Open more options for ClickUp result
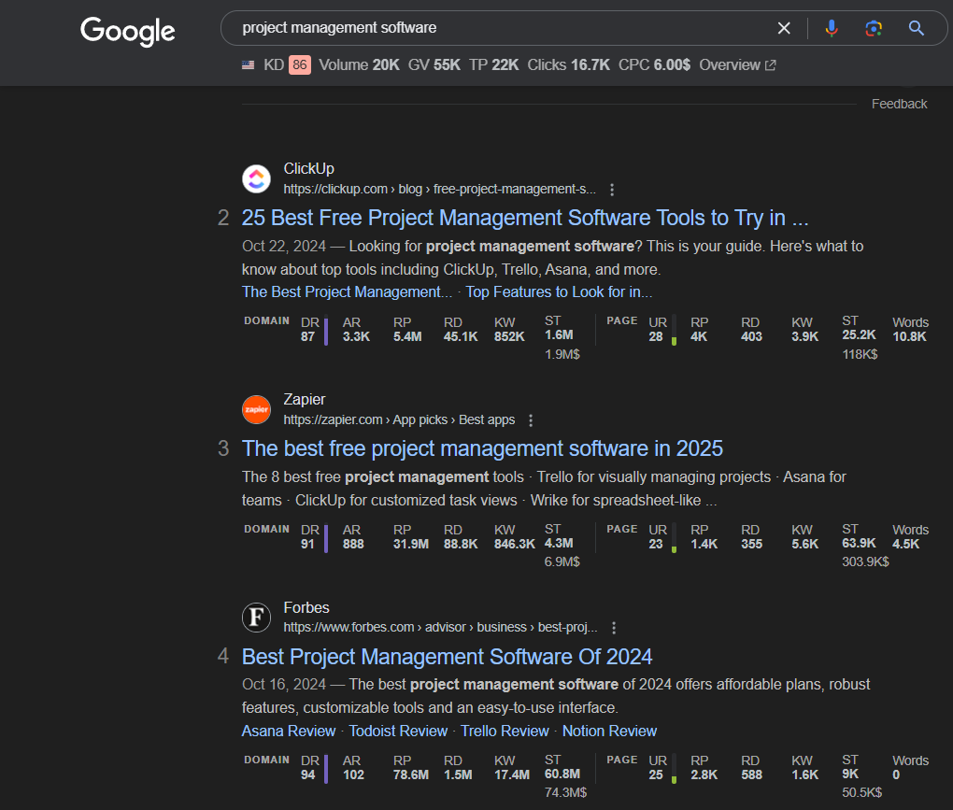Viewport: 953px width, 810px height. tap(612, 190)
